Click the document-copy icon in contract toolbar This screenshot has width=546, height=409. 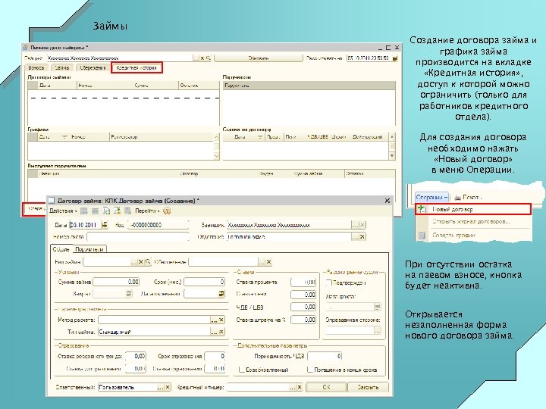(x=106, y=211)
